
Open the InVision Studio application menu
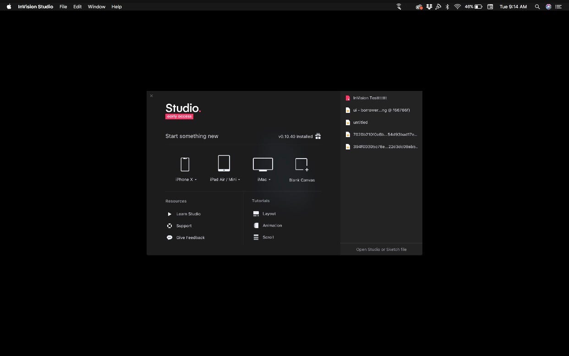tap(36, 6)
